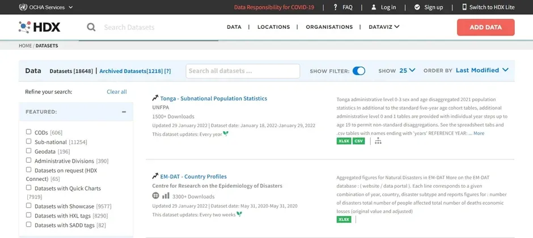
Task: Click the bar chart icon under EM-DAT
Action: (x=166, y=196)
